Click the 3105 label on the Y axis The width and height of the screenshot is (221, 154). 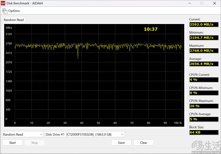point(9,34)
